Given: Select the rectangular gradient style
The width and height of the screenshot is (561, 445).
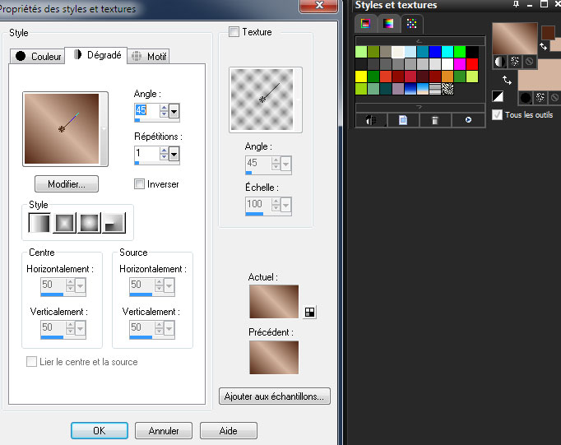Looking at the screenshot, I should pyautogui.click(x=64, y=223).
